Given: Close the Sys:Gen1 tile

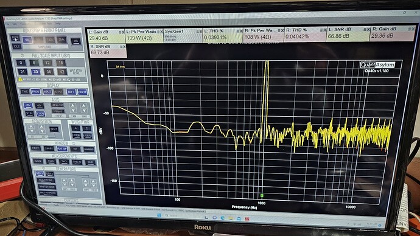Looking at the screenshot, I should [201, 32].
